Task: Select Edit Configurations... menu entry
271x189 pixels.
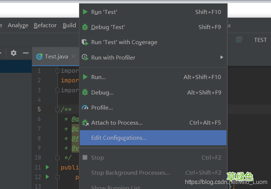Action: [119, 138]
